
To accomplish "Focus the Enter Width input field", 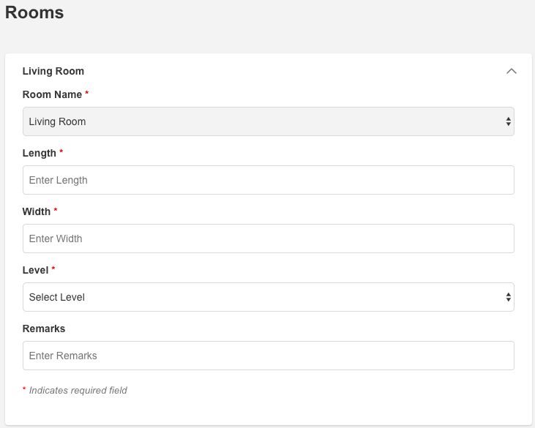I will coord(268,239).
